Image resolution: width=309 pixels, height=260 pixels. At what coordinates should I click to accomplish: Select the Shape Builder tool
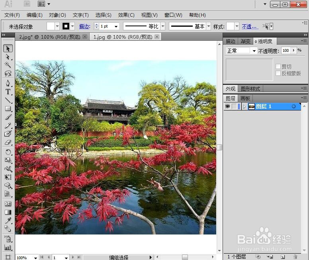8,185
